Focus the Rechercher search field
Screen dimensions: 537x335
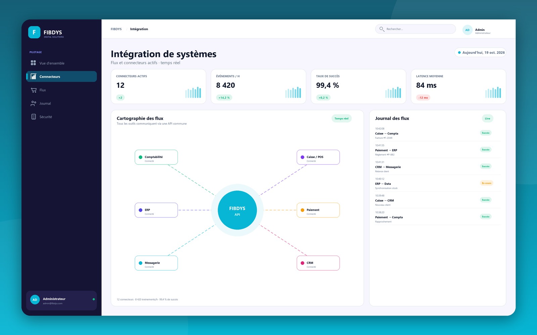pyautogui.click(x=416, y=29)
